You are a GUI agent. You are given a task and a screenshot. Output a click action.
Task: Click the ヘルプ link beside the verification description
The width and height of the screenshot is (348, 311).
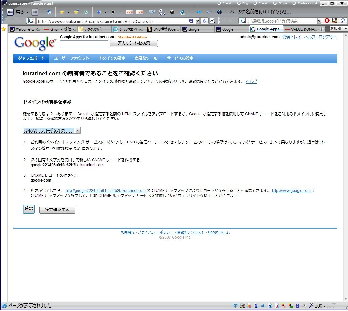[x=251, y=81]
